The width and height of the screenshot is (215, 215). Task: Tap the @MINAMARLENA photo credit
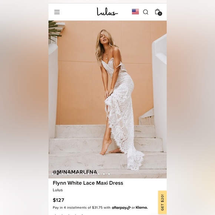tap(75, 172)
